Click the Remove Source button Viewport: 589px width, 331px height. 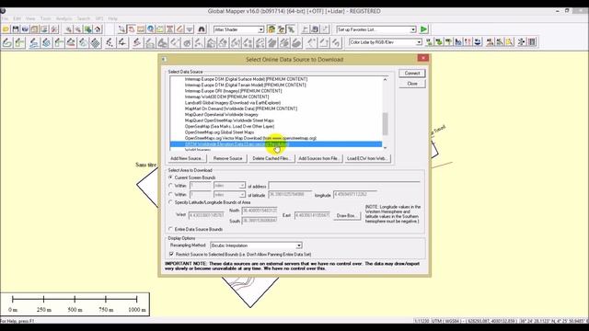tap(227, 158)
